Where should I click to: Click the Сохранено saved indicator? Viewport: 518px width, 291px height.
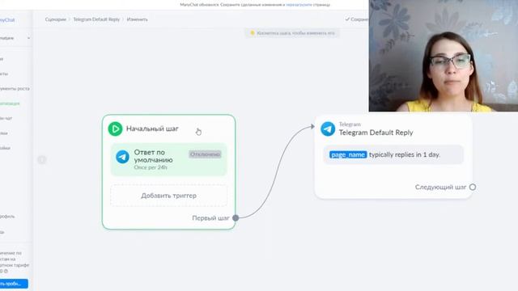[x=357, y=19]
